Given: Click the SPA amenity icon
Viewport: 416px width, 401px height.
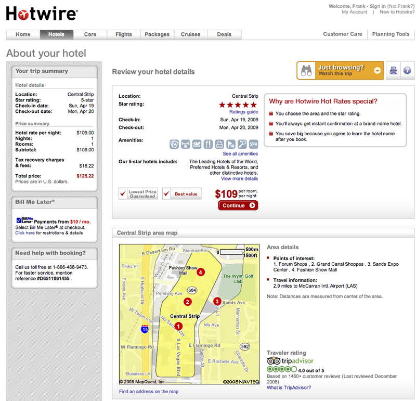Looking at the screenshot, I should [253, 144].
